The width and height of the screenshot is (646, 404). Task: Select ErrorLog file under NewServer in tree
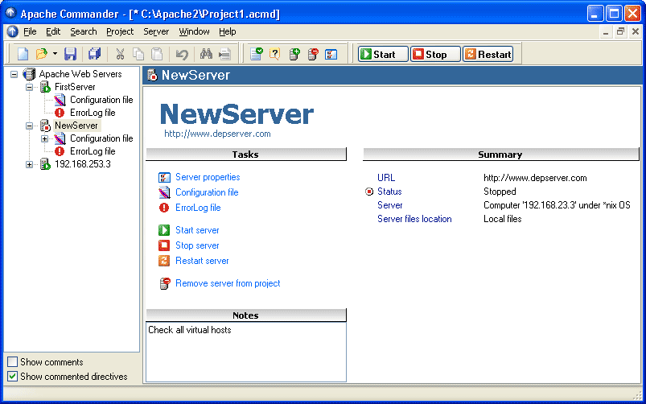tap(93, 151)
